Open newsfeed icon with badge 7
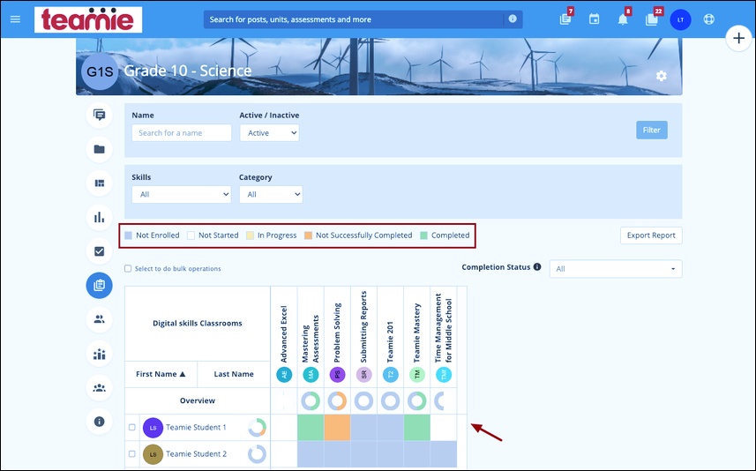This screenshot has height=471, width=756. click(565, 19)
